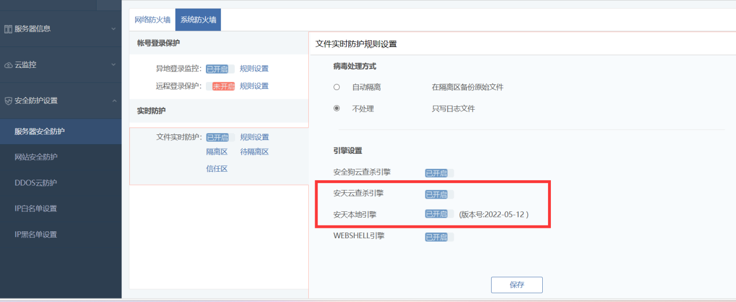Image resolution: width=736 pixels, height=302 pixels.
Task: Expand the 服务器信息 menu chevron
Action: click(113, 29)
